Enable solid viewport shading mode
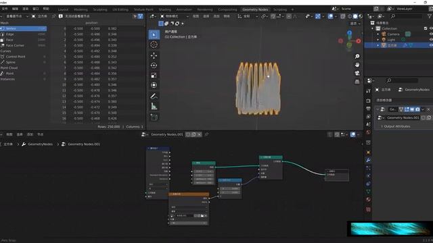 click(x=355, y=16)
